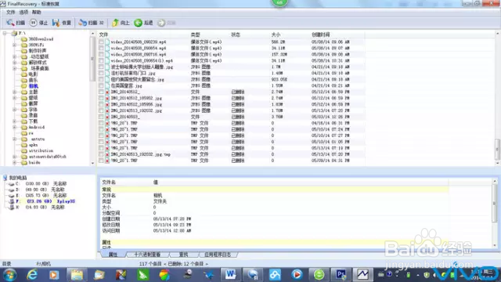501x282 pixels.
Task: Open the 选项 menu
Action: [x=23, y=13]
